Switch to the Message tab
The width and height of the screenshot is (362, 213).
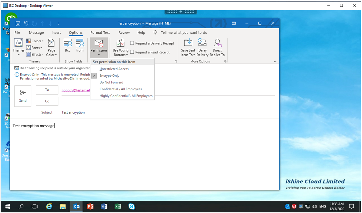click(36, 33)
